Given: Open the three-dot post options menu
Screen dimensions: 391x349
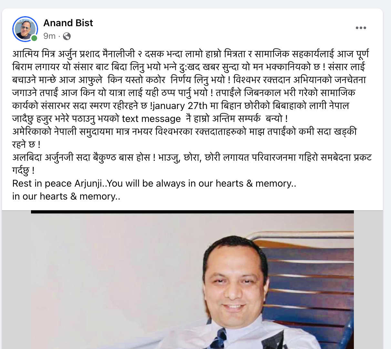Looking at the screenshot, I should pyautogui.click(x=361, y=28).
